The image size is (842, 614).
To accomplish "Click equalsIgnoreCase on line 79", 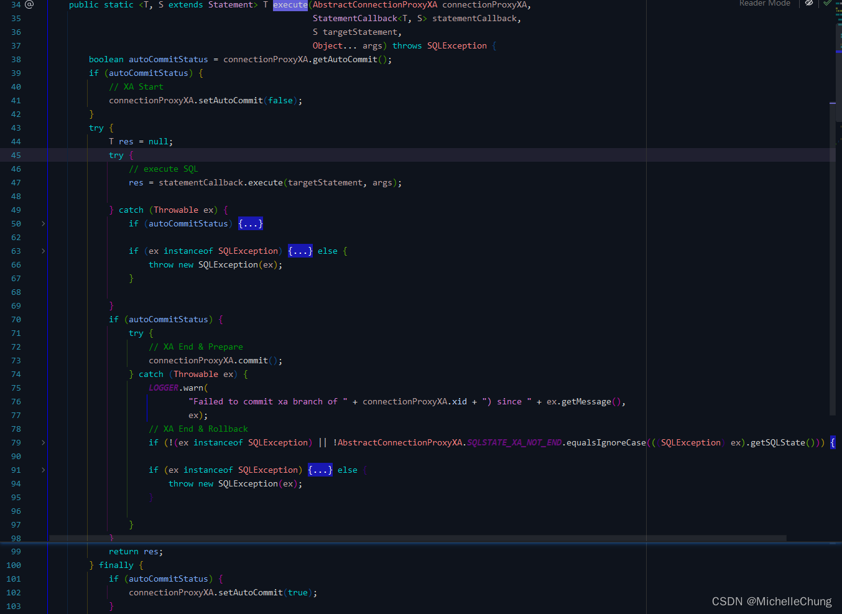I will (x=606, y=442).
